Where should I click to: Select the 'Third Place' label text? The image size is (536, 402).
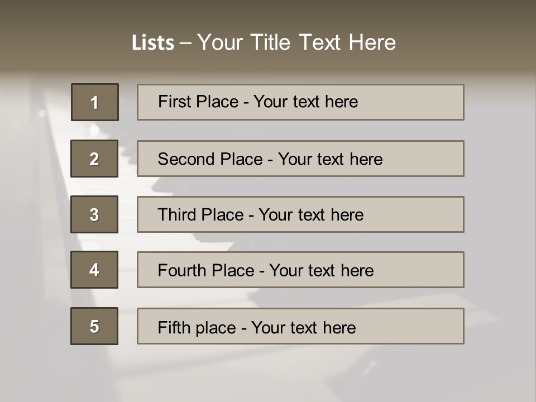[x=201, y=215]
